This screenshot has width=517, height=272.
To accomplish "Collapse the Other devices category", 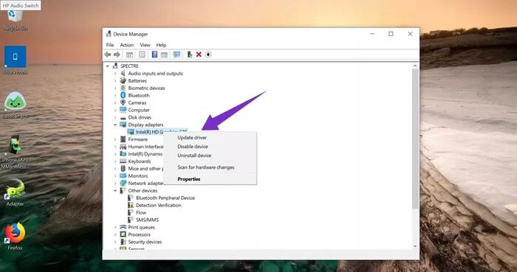I will point(115,190).
